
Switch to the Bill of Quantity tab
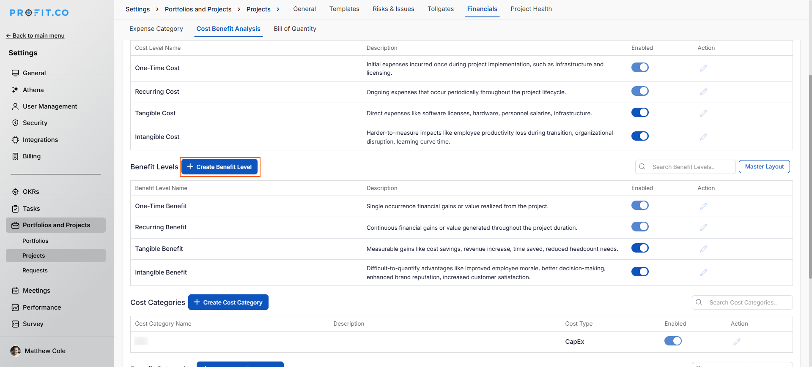(295, 29)
